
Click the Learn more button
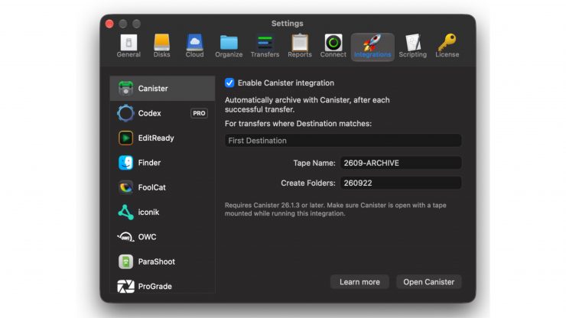point(359,282)
